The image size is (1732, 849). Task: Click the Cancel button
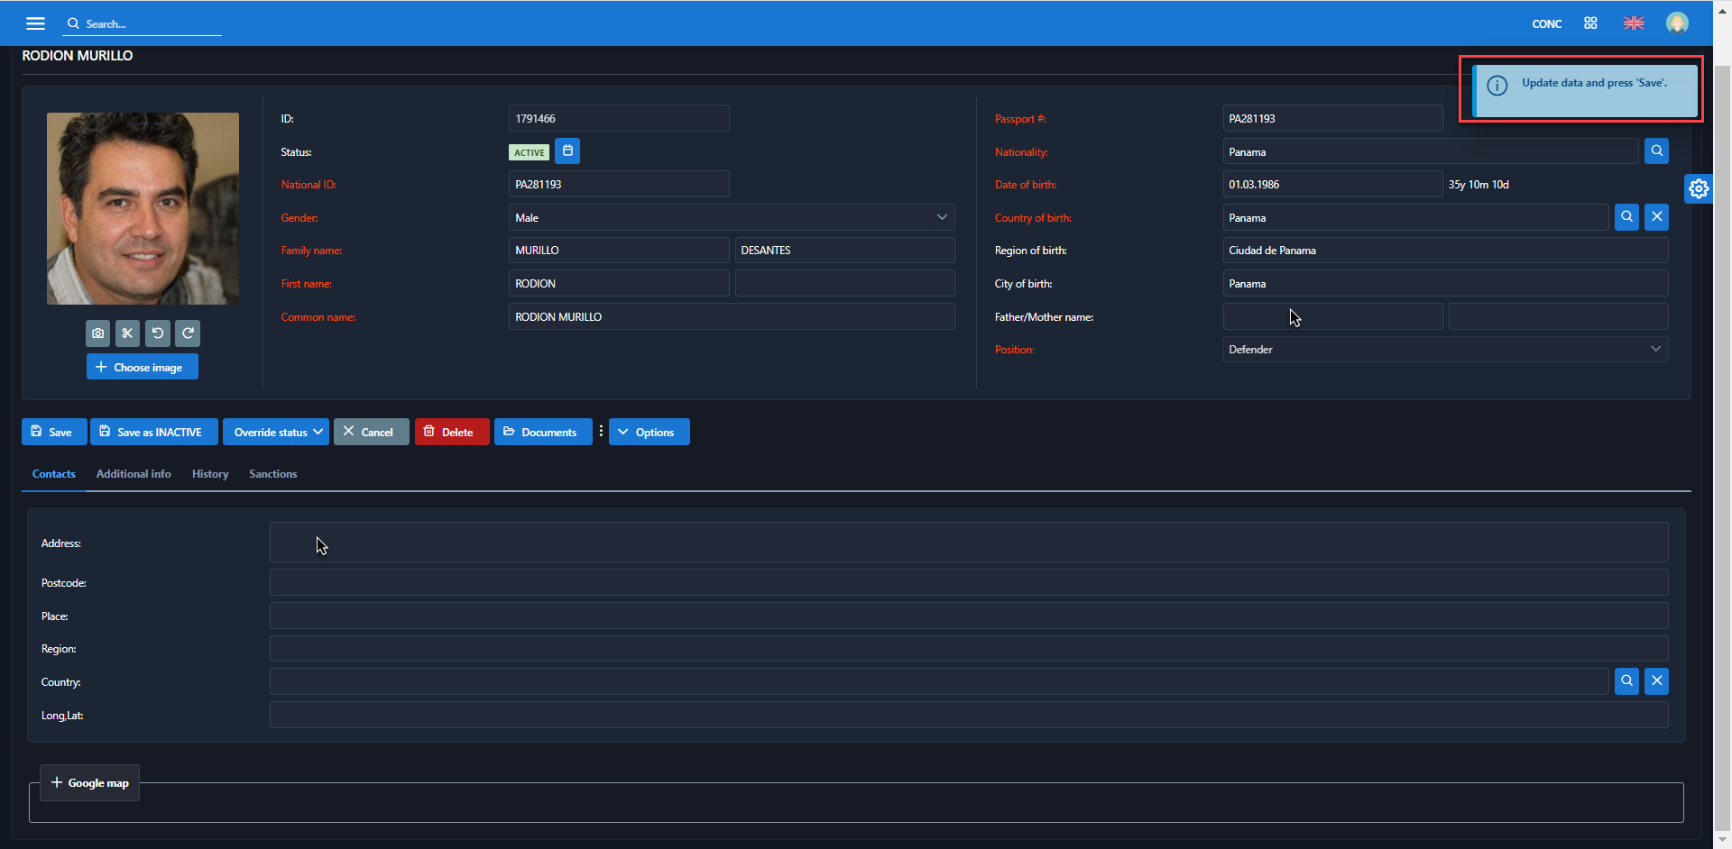[371, 432]
